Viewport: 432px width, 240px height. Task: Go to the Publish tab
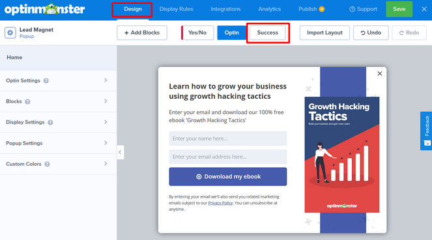[x=308, y=9]
